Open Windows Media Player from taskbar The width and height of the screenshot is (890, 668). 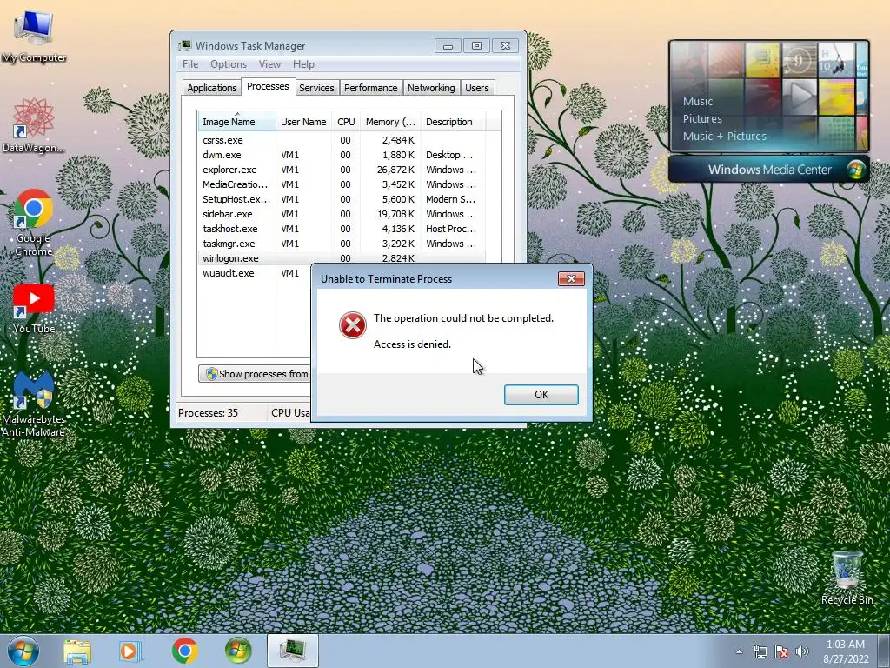130,651
